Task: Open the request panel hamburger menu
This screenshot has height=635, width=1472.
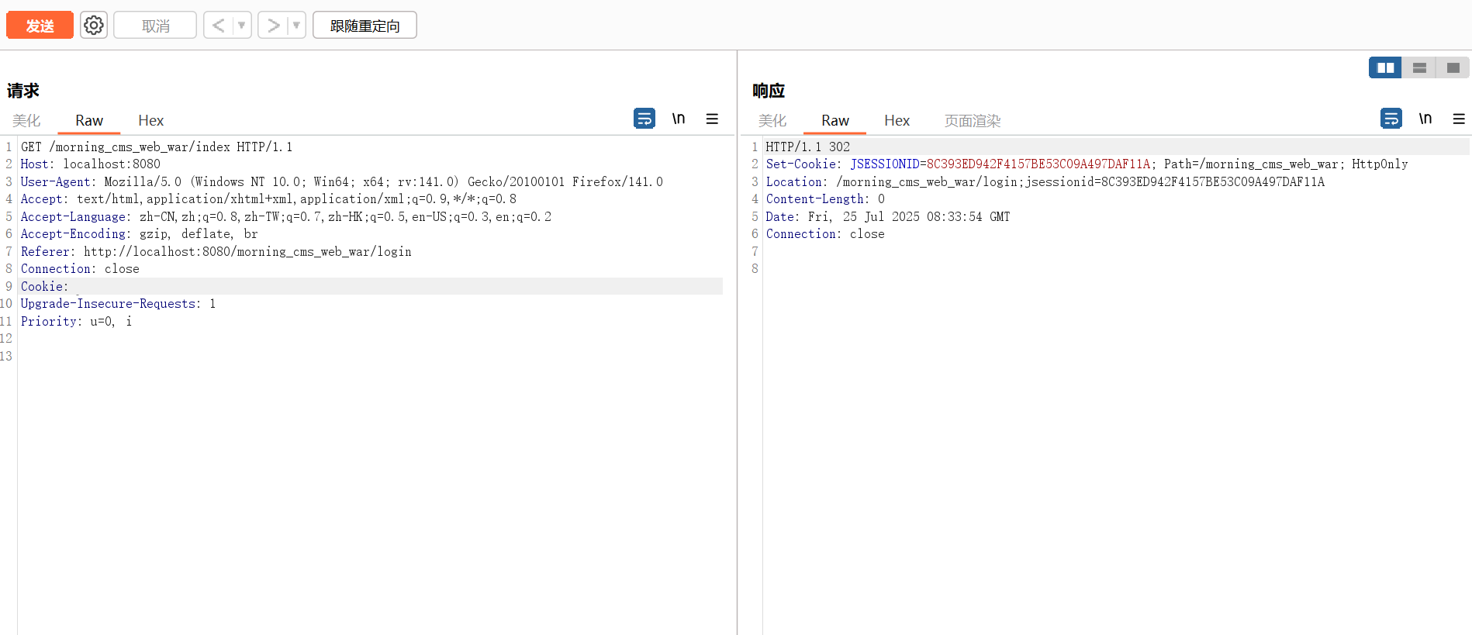Action: click(712, 119)
